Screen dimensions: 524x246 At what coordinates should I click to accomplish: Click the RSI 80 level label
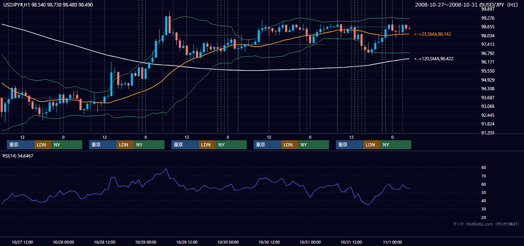click(x=483, y=168)
